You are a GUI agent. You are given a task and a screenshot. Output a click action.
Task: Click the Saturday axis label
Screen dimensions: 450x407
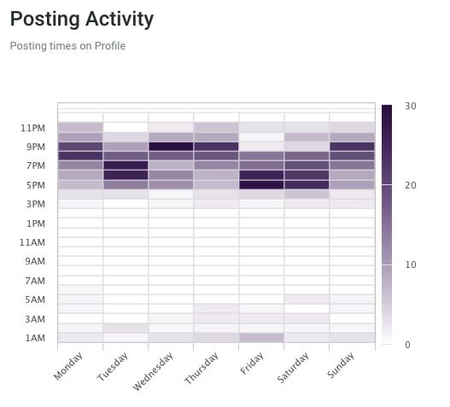[293, 368]
